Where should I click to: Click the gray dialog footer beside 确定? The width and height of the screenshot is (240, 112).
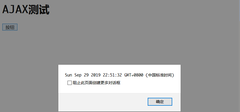tap(103, 102)
